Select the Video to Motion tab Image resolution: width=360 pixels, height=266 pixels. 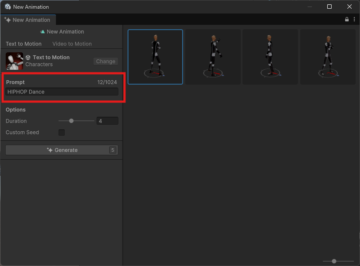tap(72, 44)
